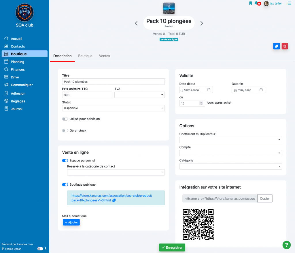Open Adhésion in the sidebar
The height and width of the screenshot is (253, 295).
point(24,93)
